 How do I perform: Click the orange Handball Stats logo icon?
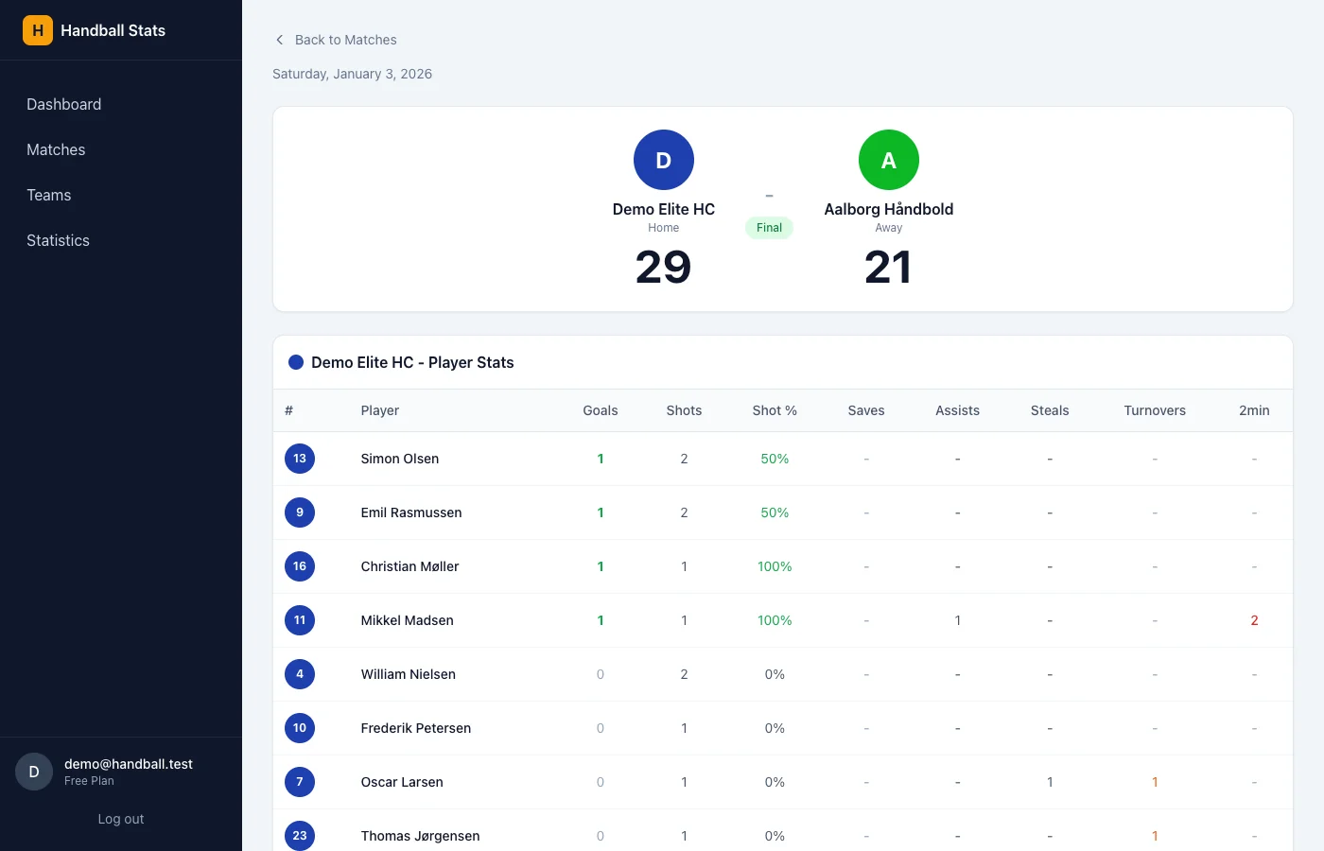[x=38, y=30]
